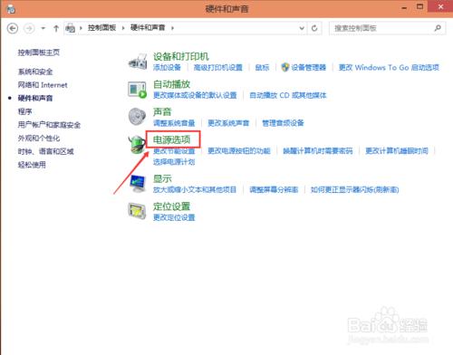453x355 pixels.
Task: Click the AutoPlay icon
Action: 138,90
